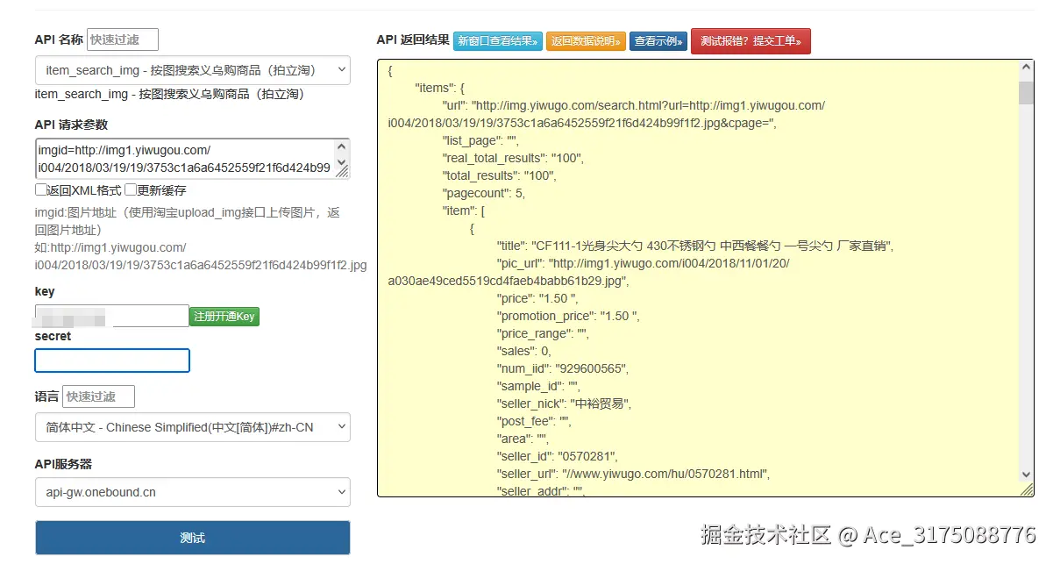Click the "pagecount": 5 line
Viewport: 1053px width, 564px height.
tap(483, 193)
